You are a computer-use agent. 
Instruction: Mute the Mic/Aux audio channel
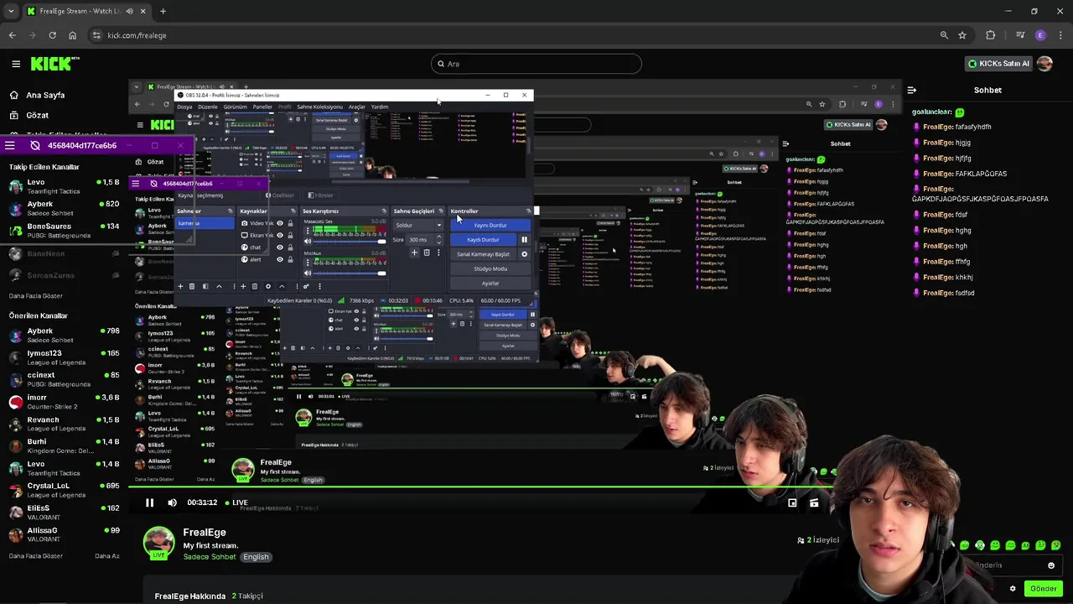click(x=308, y=273)
